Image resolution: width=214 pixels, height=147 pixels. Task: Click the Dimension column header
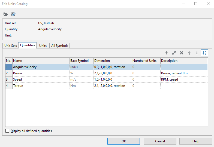(x=113, y=61)
